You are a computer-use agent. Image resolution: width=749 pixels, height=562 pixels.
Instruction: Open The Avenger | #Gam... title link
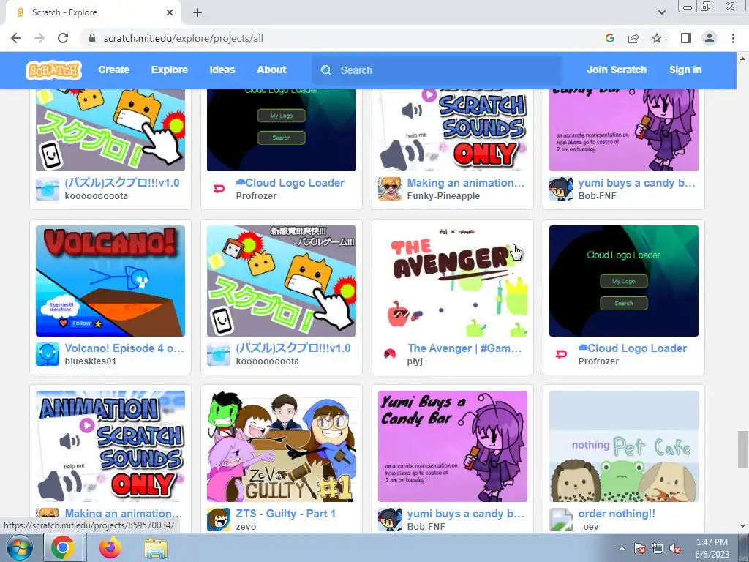[464, 348]
